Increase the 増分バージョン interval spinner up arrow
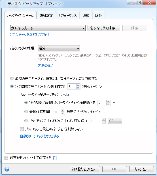This screenshot has height=176, width=157. 78,85
